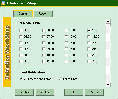The width and height of the screenshot is (118, 99).
Task: Enable the 23:00 scan time
Action: point(89,61)
